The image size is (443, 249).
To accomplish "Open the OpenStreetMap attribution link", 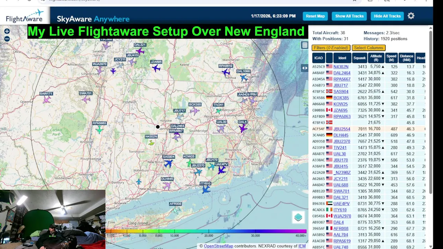I will tap(218, 246).
